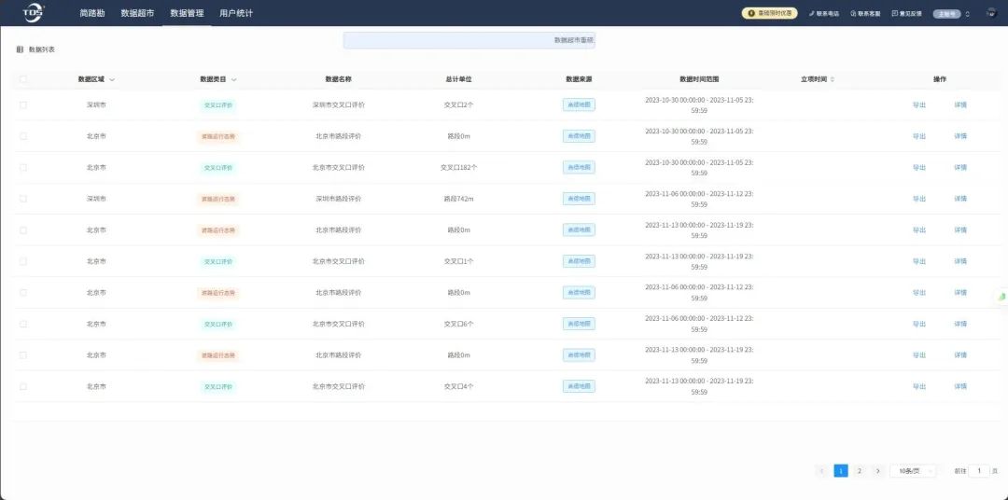Click the 联系客服 customer service icon
The height and width of the screenshot is (500, 1008).
pyautogui.click(x=853, y=14)
